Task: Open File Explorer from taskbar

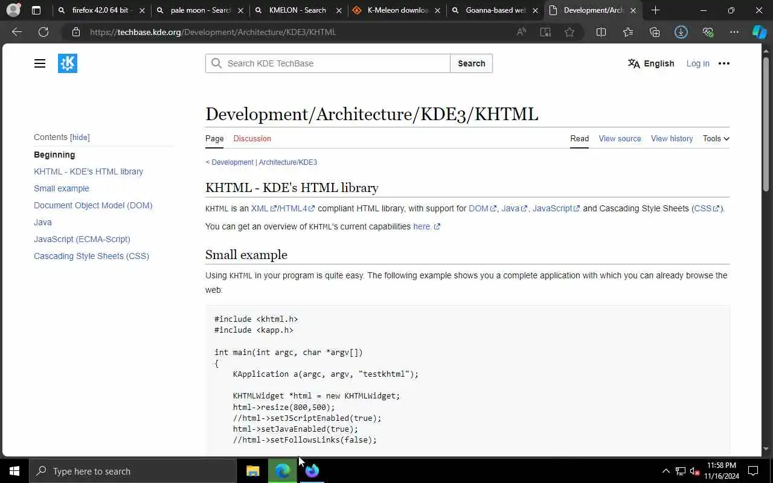Action: tap(252, 471)
